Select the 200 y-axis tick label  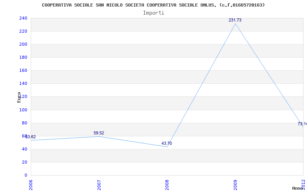pyautogui.click(x=23, y=44)
